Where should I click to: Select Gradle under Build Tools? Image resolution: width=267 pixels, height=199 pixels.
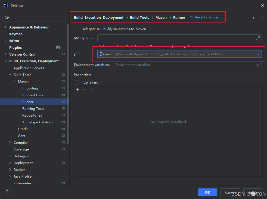pos(23,129)
